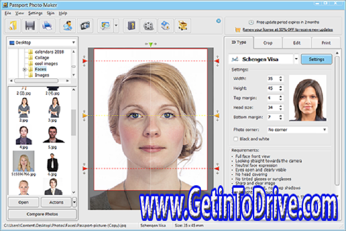Click the Width value field
346x231 pixels.
273,79
